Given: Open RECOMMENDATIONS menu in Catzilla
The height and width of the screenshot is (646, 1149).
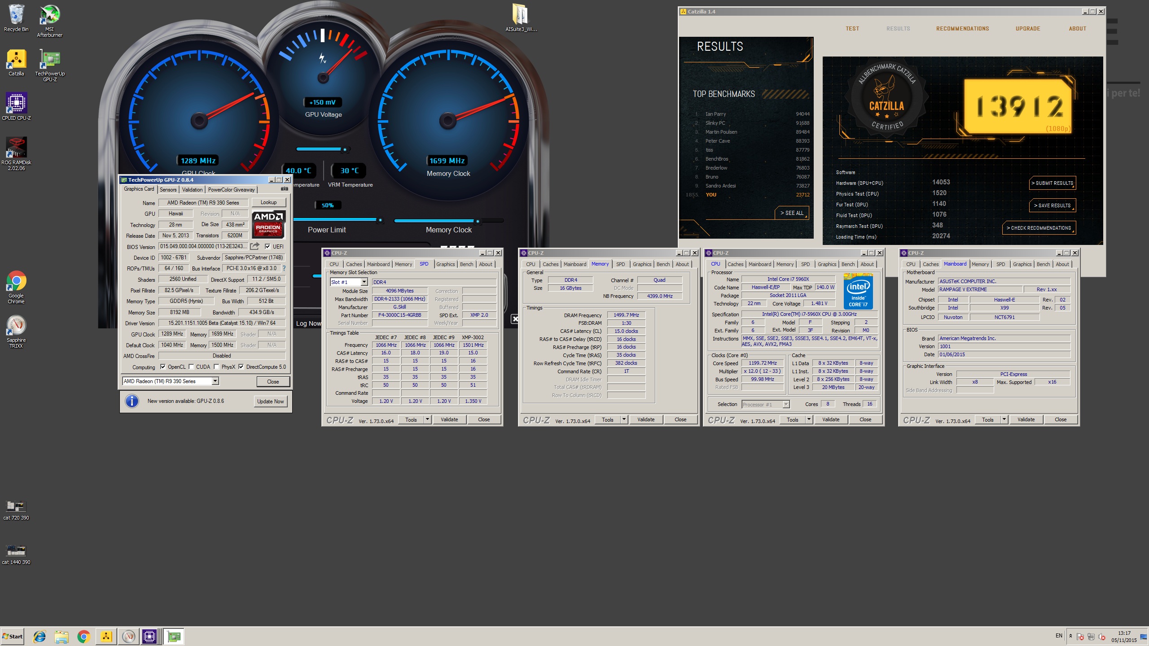Looking at the screenshot, I should click(962, 29).
